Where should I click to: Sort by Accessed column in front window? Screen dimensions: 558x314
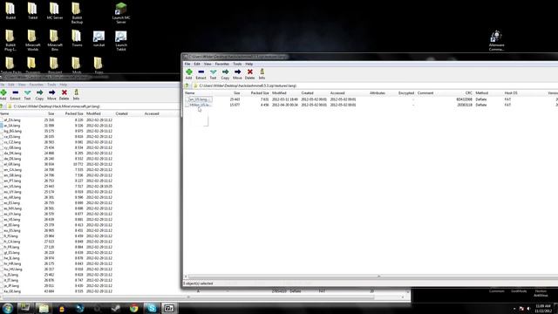[x=337, y=93]
